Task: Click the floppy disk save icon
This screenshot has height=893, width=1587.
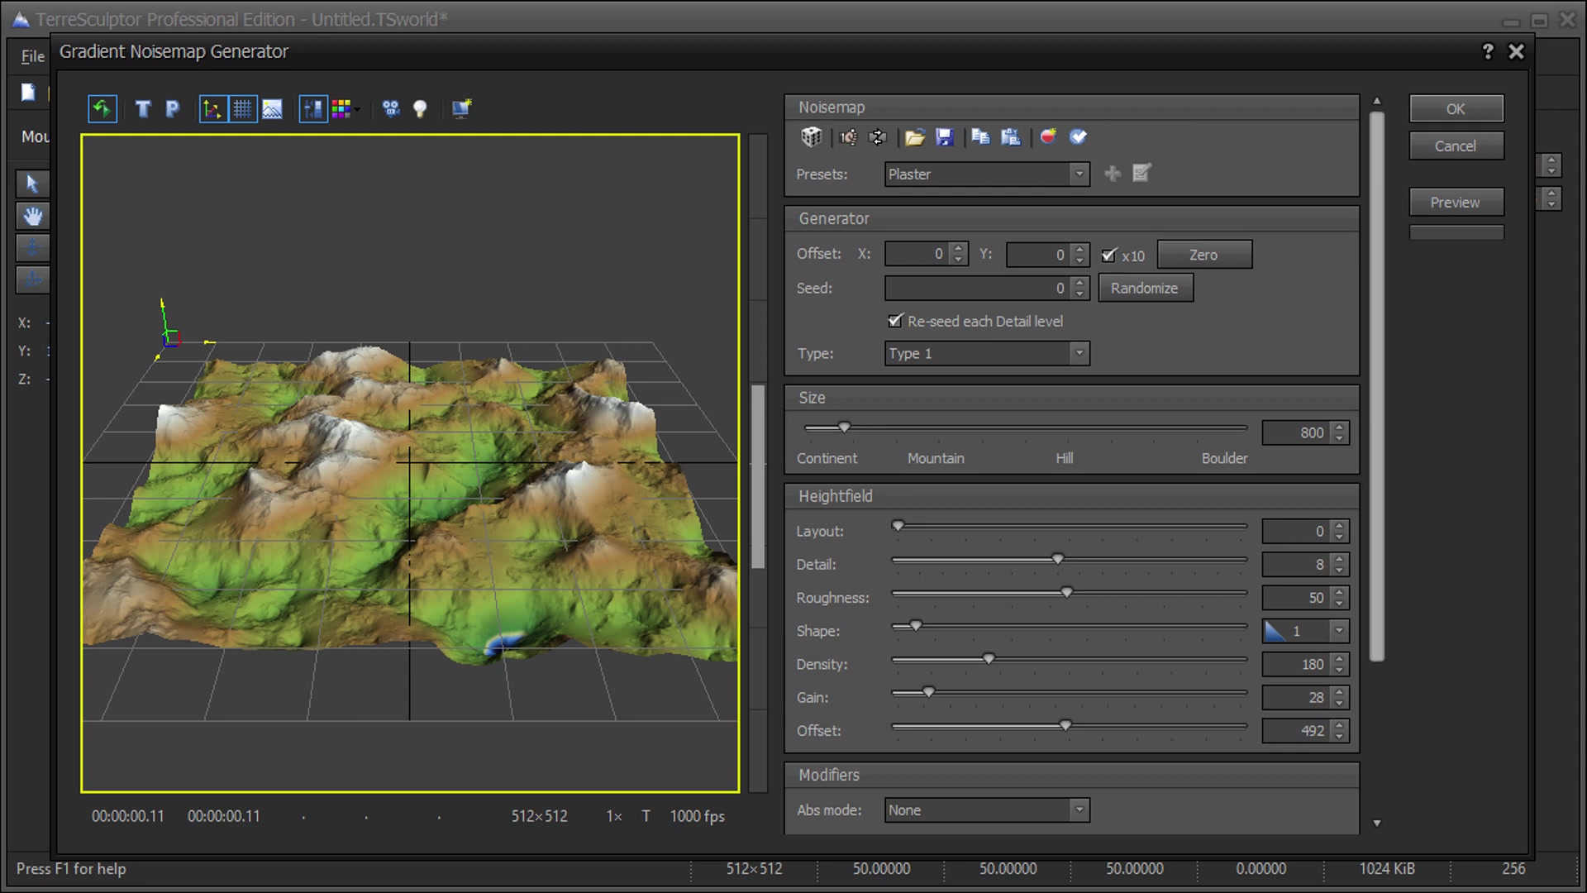Action: click(945, 137)
